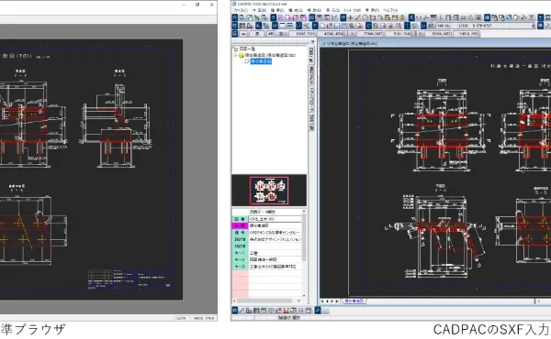
Task: Jump to first sheet with navigation arrow
Action: coord(322,301)
